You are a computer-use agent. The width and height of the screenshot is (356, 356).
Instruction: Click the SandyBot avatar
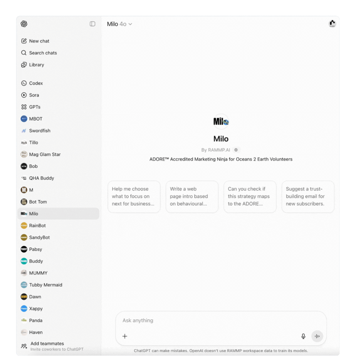click(24, 237)
